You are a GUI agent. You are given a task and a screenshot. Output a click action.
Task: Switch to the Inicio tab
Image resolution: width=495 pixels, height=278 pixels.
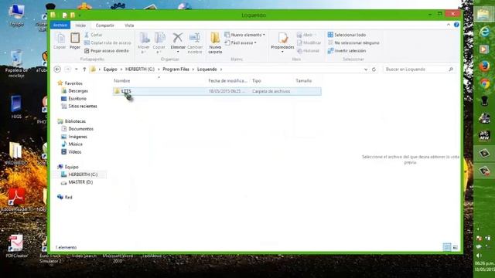coord(80,25)
